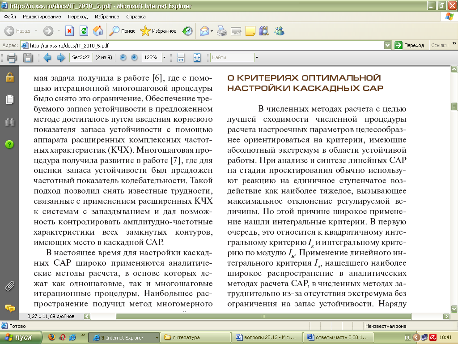
Task: Open the Избранное favorites button
Action: (x=158, y=31)
